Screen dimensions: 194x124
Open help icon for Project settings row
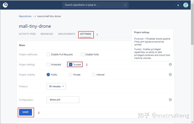click(x=170, y=65)
